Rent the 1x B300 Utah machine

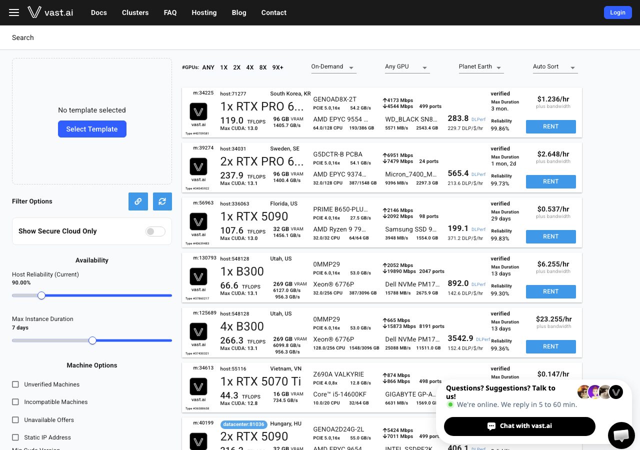tap(551, 291)
